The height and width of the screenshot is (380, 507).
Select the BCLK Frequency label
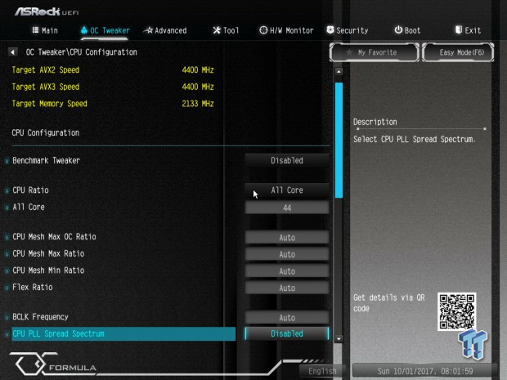[40, 317]
